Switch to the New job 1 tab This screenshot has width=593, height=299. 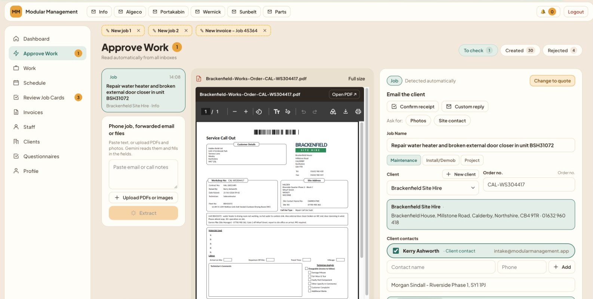121,31
